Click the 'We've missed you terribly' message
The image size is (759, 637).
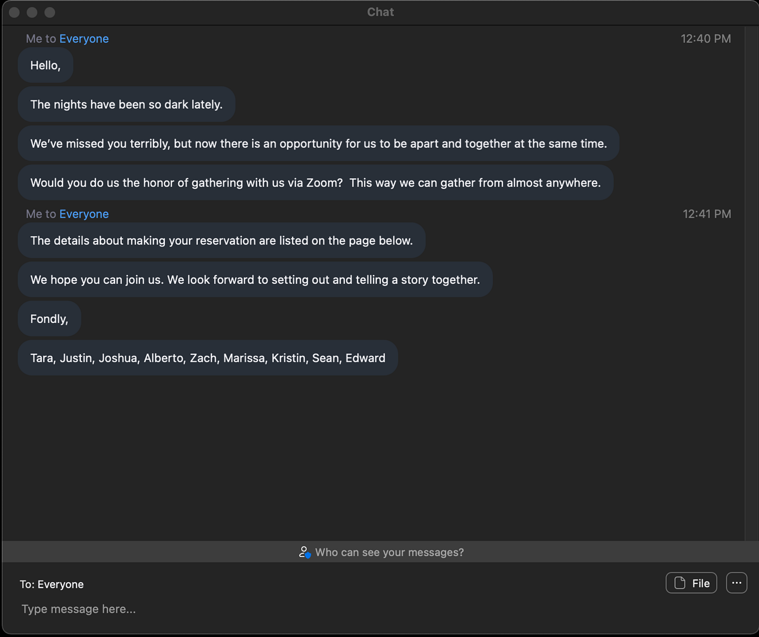(x=318, y=143)
